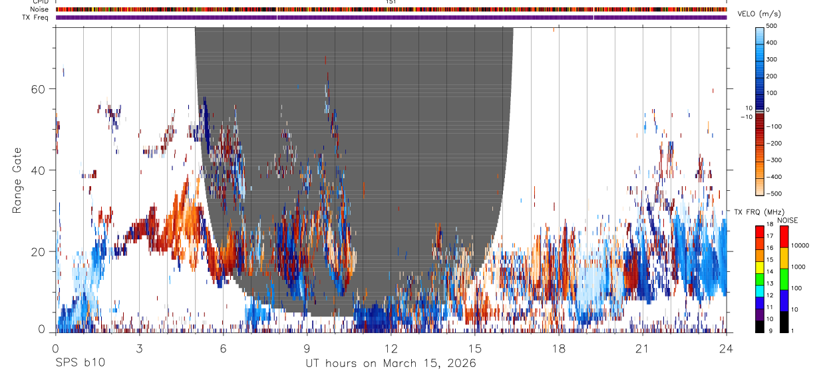Click the black swatch in TX FRQ legend

tap(760, 326)
